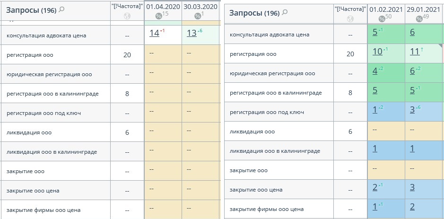Screen dimensions: 444x219
Task: Open position 1 for закрытие фирмы ооо цена
Action: 375,207
